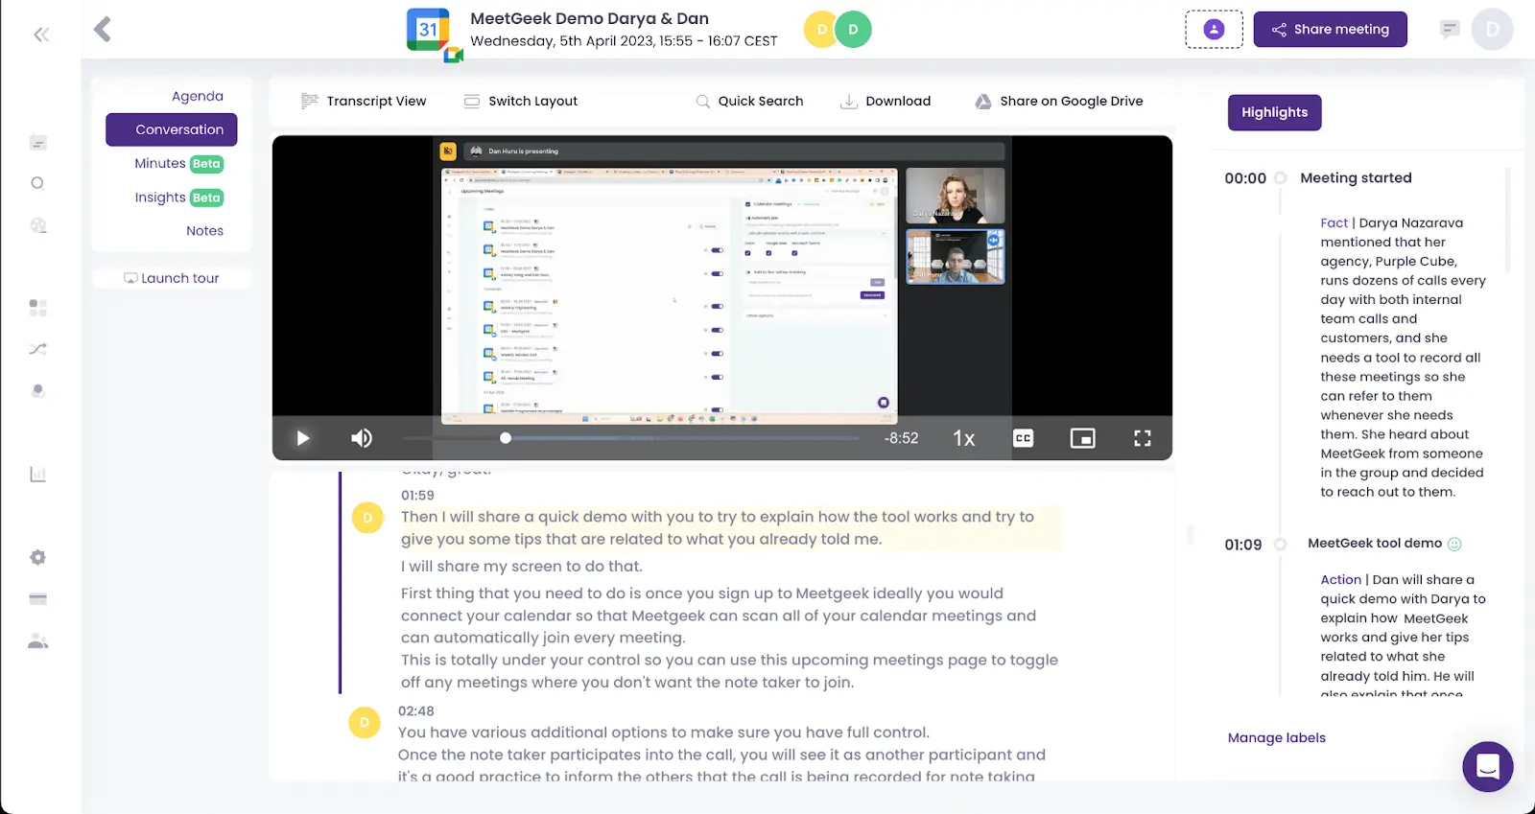Click Switch Layout

521,101
